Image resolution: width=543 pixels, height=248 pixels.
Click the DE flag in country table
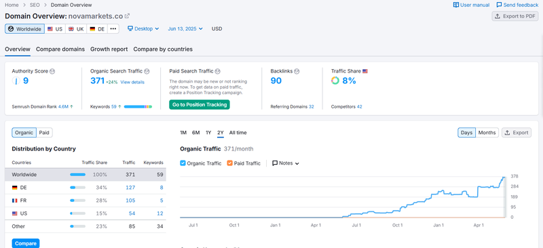coord(14,188)
